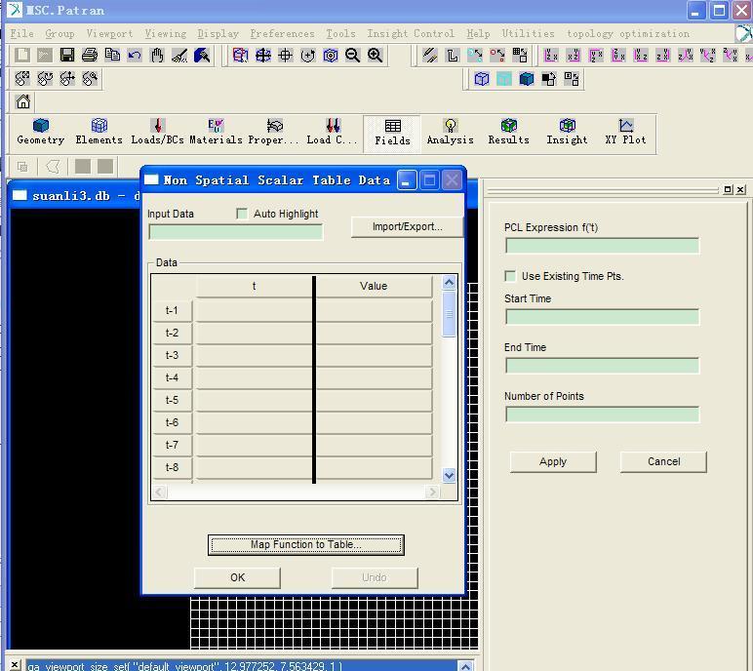Image resolution: width=753 pixels, height=671 pixels.
Task: Click the Import/Export... button
Action: (407, 226)
